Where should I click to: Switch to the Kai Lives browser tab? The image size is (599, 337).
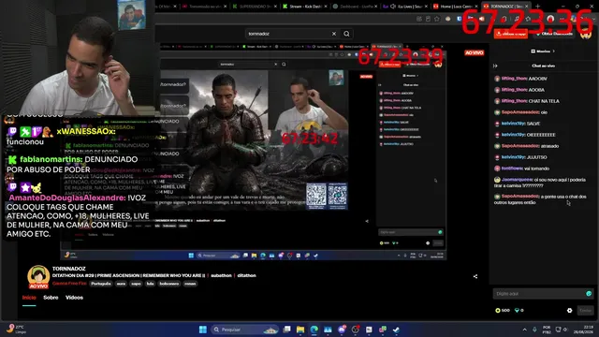(x=405, y=7)
